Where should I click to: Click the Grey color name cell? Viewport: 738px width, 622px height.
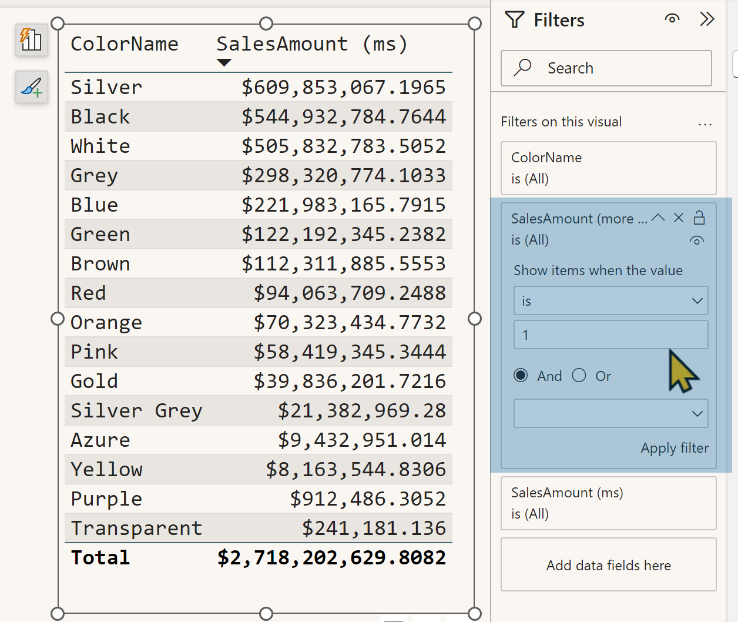[95, 175]
